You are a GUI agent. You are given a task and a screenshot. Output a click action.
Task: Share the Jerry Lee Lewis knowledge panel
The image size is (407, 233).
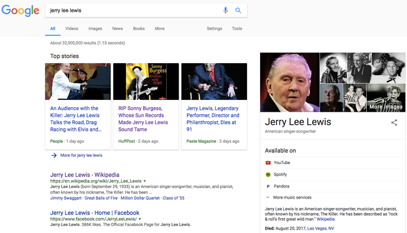pos(394,122)
